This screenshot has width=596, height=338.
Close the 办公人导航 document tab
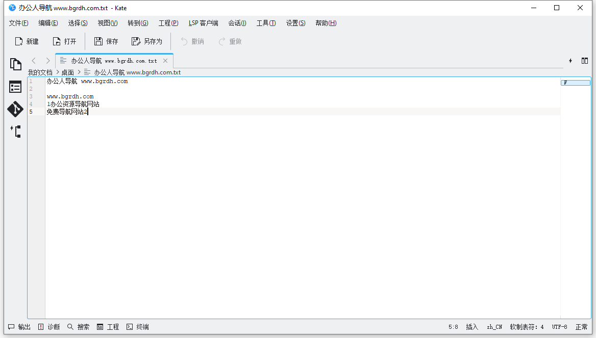coord(165,61)
